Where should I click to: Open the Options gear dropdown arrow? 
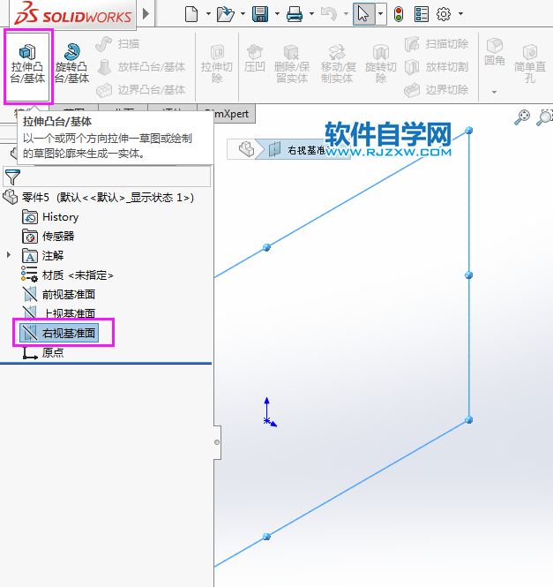pos(461,14)
